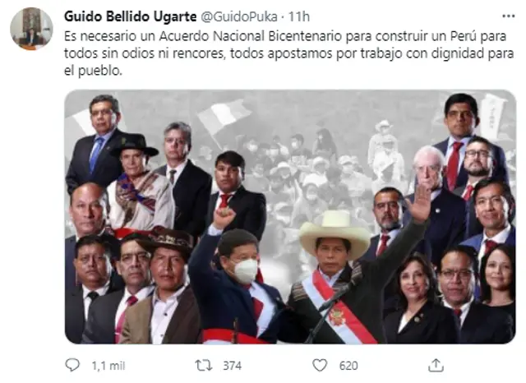The width and height of the screenshot is (526, 383).
Task: Open the tweet via the 11h timestamp
Action: [x=299, y=16]
